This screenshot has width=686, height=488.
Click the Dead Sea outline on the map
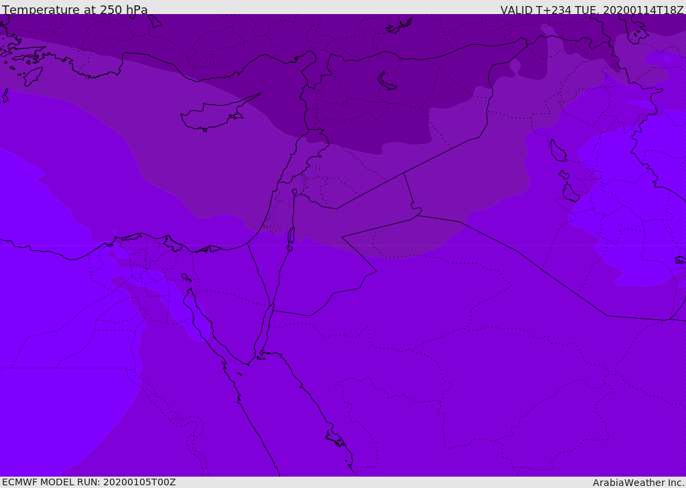click(x=291, y=239)
